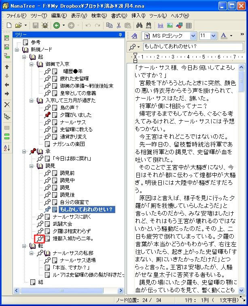Insert an image with the picture icon

(170, 25)
